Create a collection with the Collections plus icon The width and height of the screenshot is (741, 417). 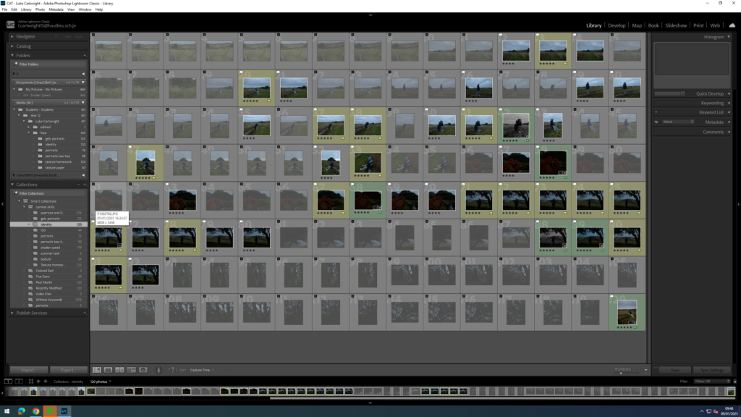(85, 185)
